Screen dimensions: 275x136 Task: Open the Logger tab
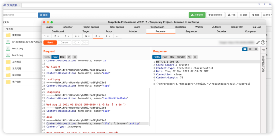(x=49, y=27)
